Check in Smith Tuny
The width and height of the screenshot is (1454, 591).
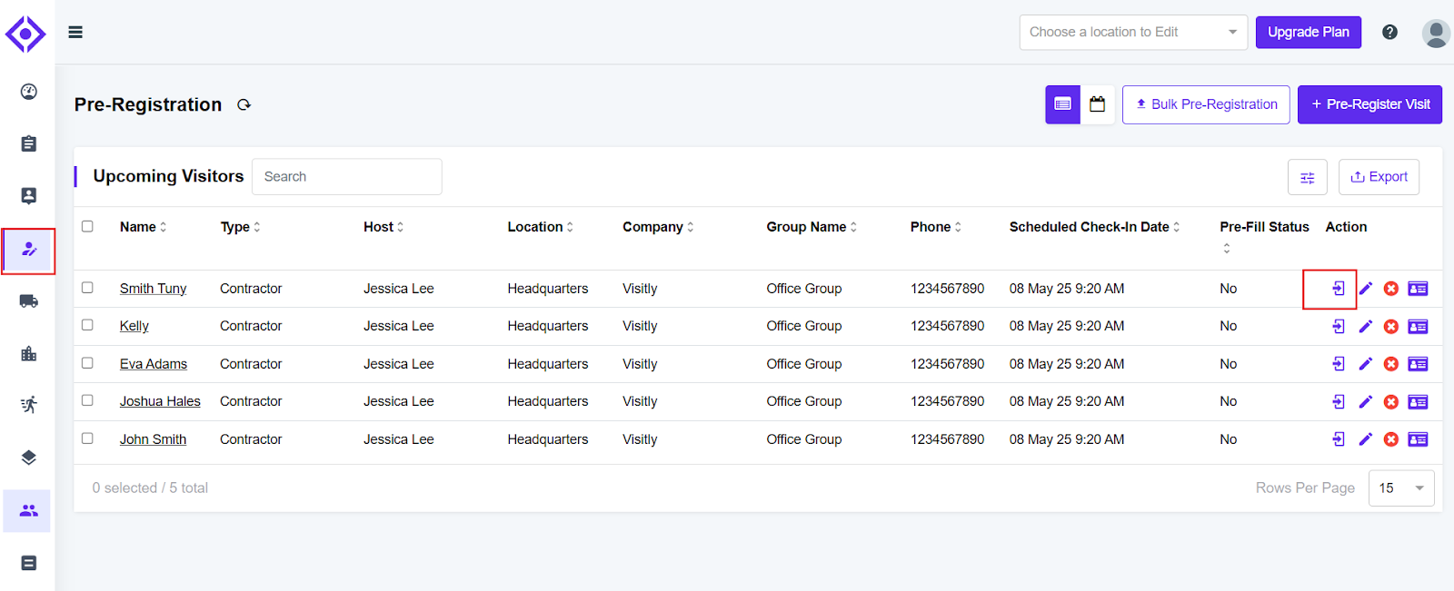[1339, 289]
